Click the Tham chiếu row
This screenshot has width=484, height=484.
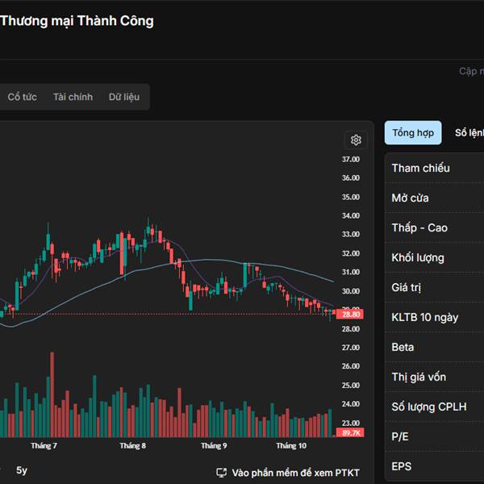(434, 168)
